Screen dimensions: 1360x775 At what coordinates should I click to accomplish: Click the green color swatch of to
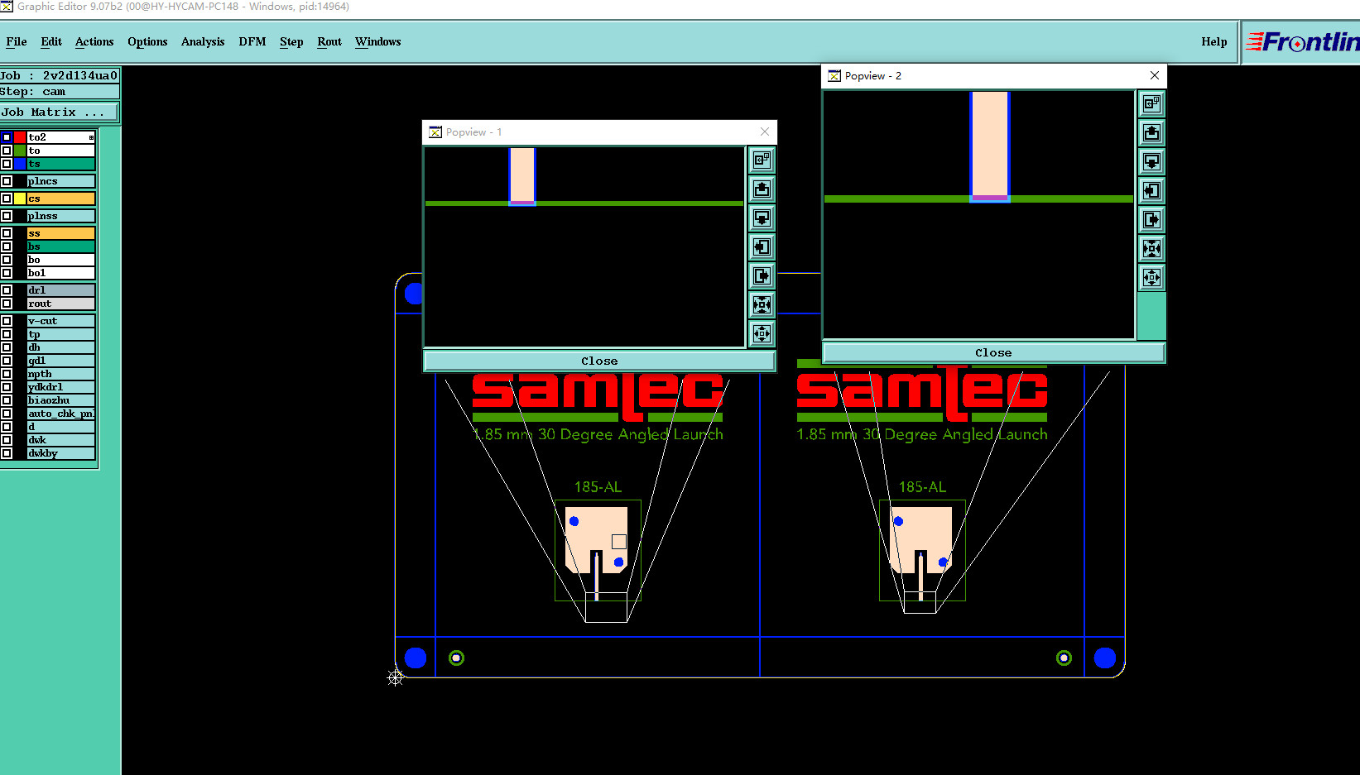(20, 151)
